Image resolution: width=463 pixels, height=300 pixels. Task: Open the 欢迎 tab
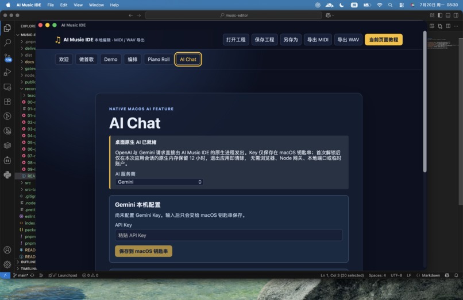pyautogui.click(x=64, y=59)
